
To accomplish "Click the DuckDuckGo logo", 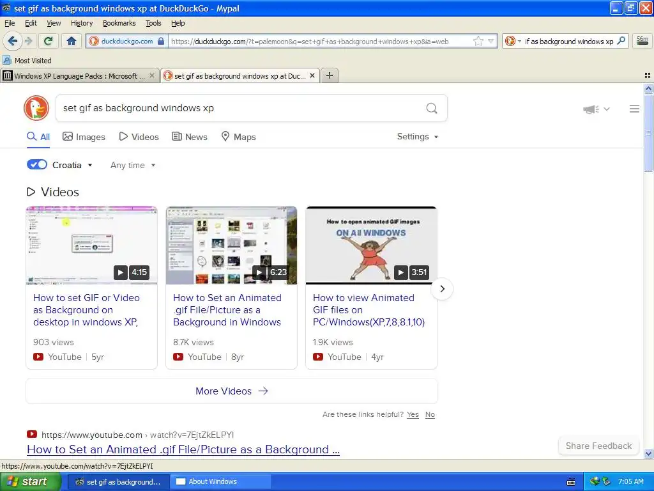I will tap(36, 108).
